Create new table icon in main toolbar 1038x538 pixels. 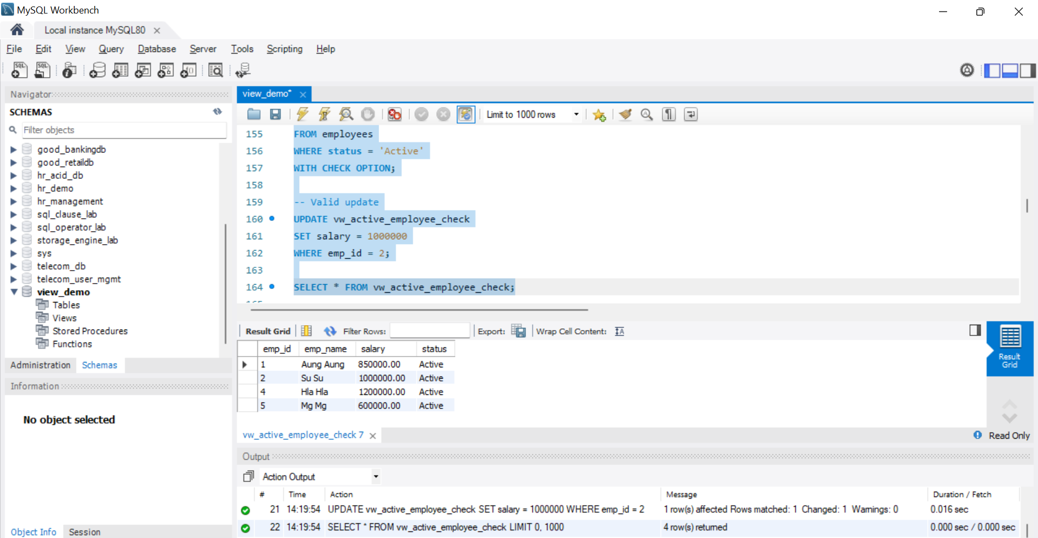(x=120, y=70)
